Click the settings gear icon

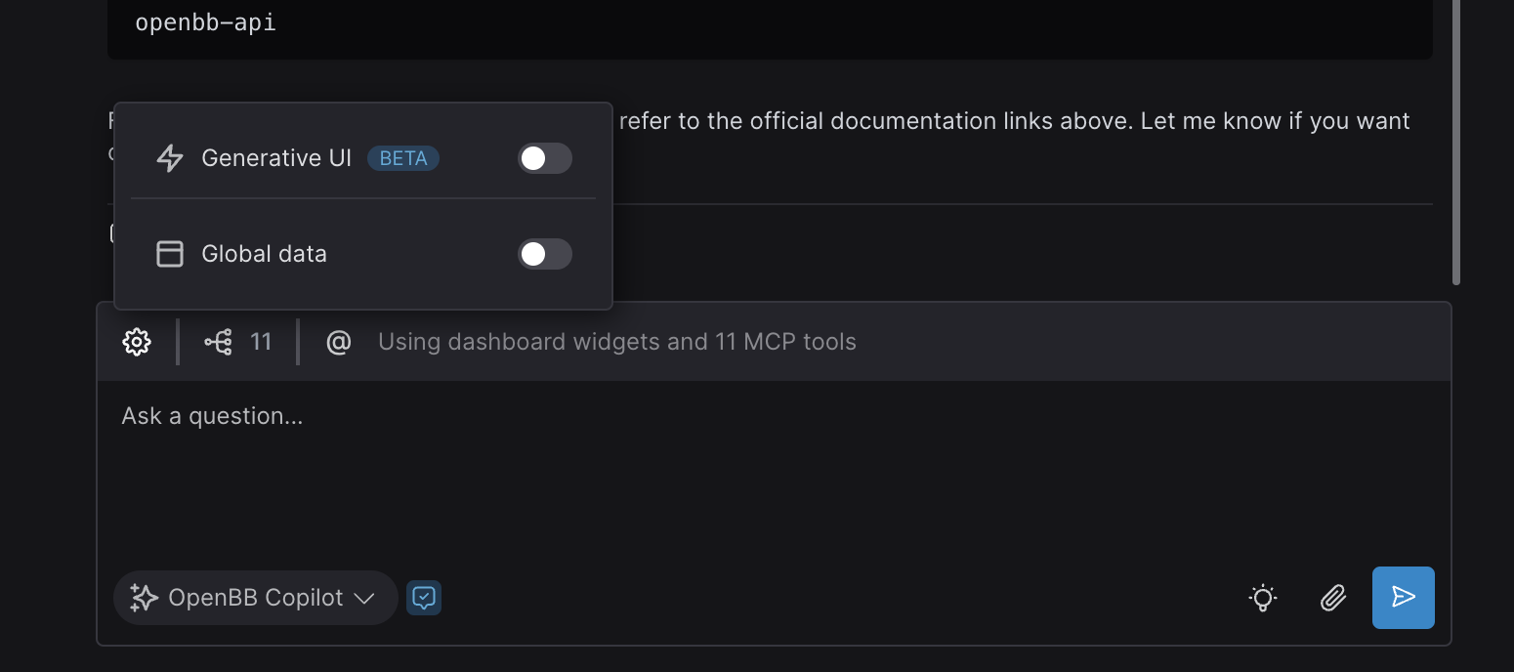[137, 342]
